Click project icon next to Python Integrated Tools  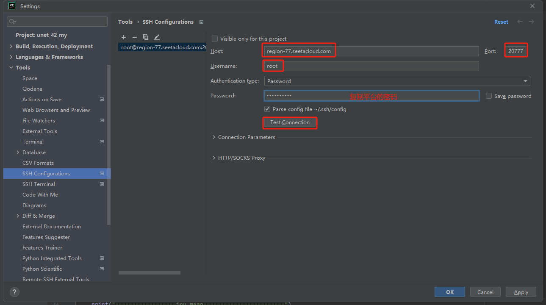tap(102, 258)
